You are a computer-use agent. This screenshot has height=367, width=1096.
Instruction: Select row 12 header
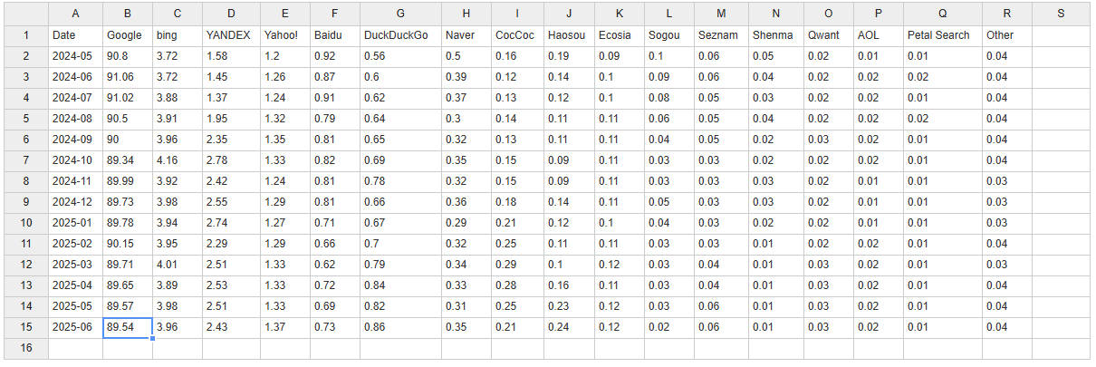26,265
